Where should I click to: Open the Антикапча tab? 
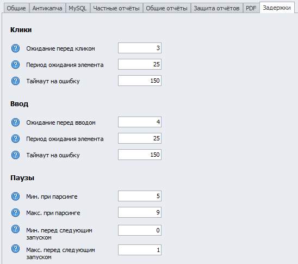(47, 8)
